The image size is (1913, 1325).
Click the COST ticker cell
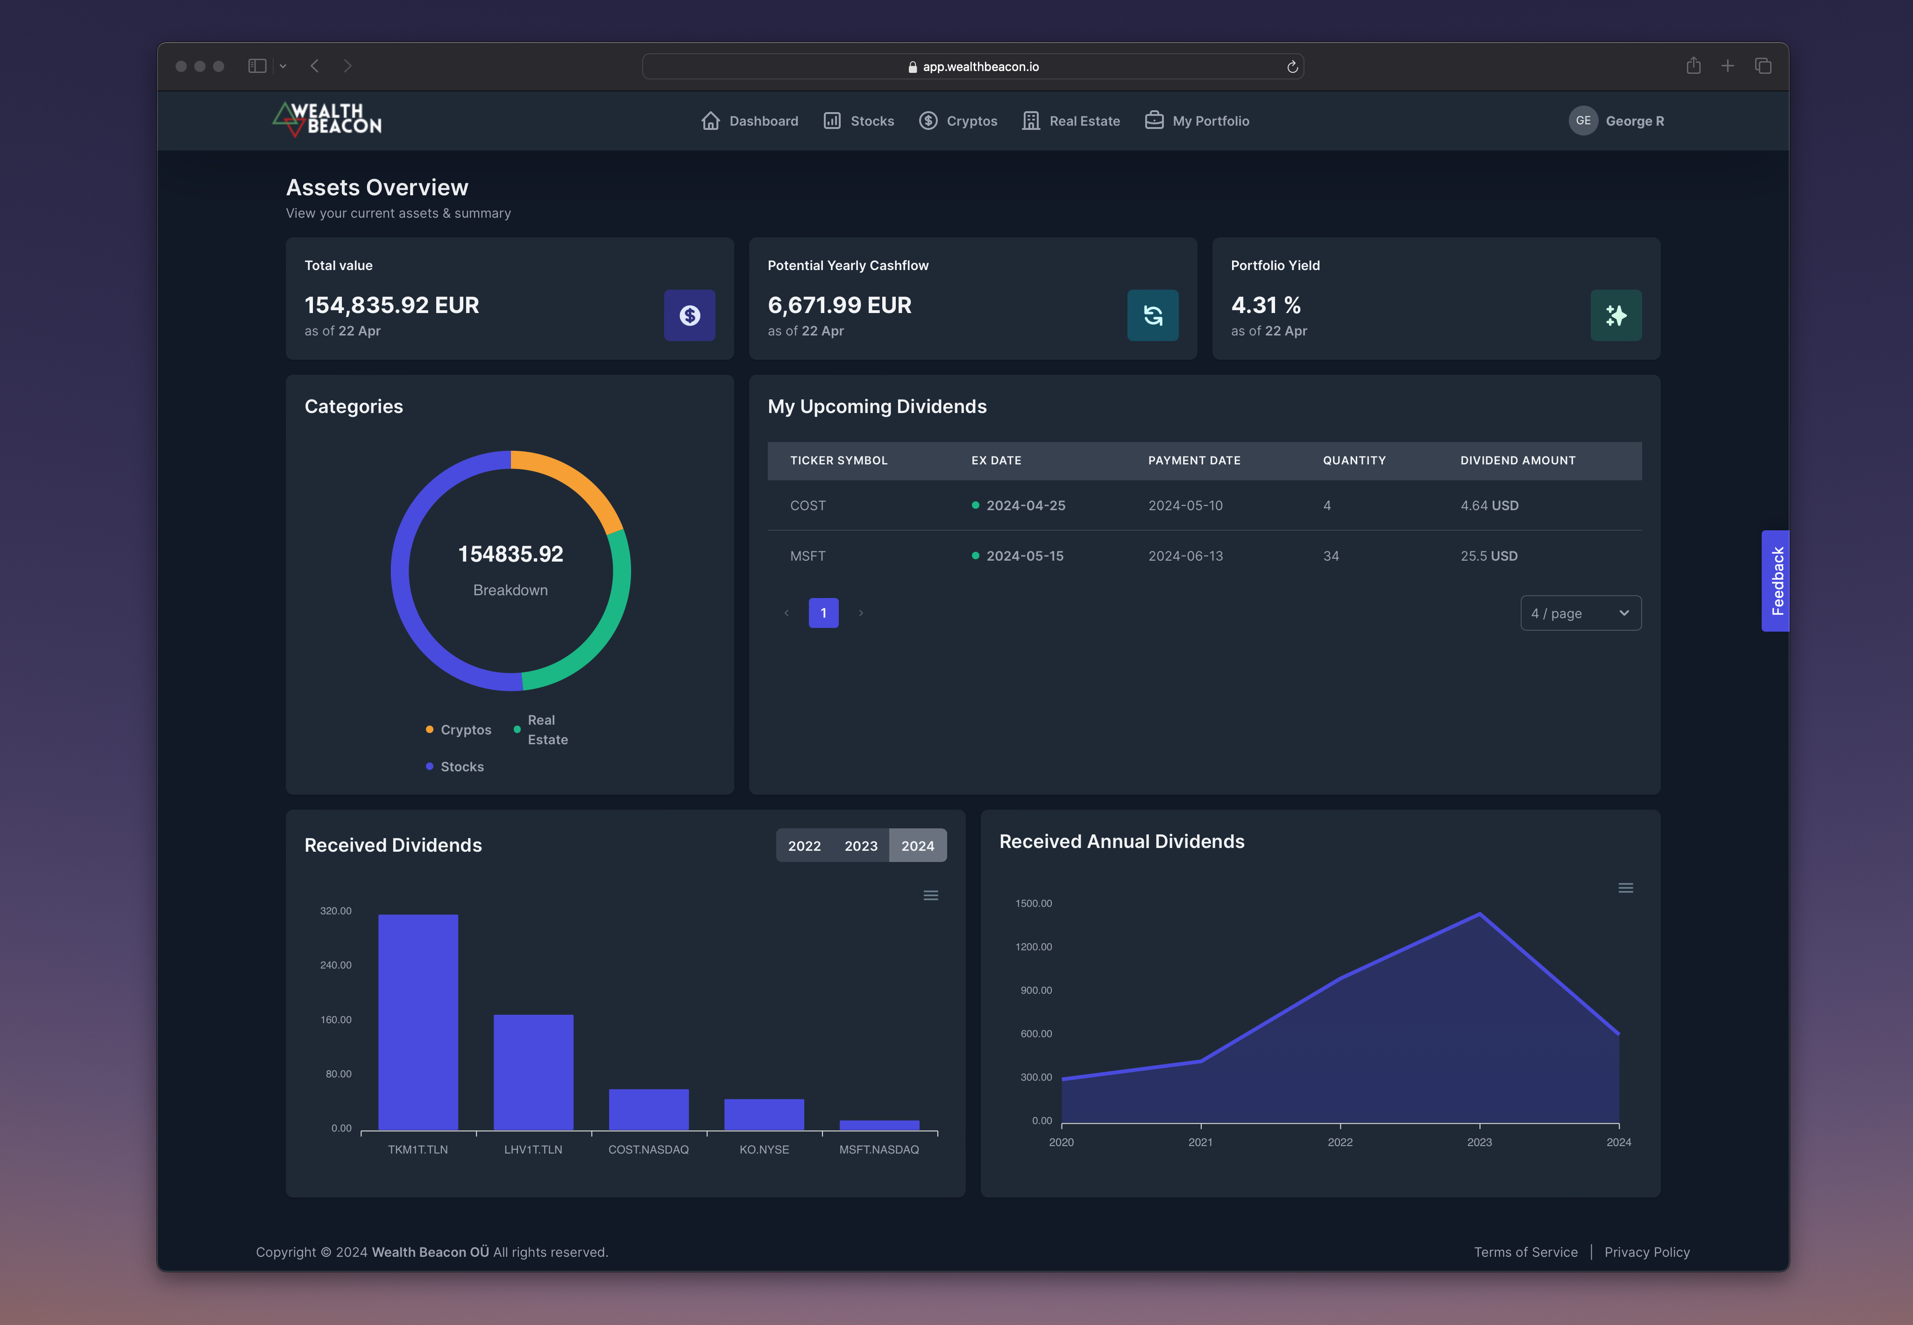coord(808,506)
